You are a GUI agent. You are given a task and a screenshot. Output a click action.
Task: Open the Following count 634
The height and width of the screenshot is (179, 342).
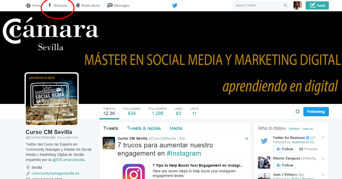pyautogui.click(x=132, y=111)
